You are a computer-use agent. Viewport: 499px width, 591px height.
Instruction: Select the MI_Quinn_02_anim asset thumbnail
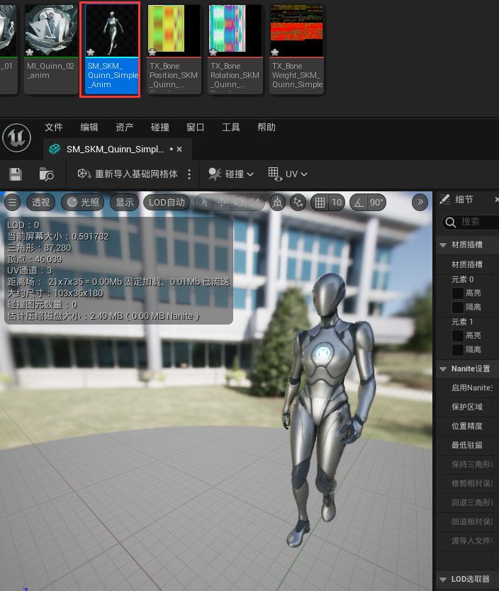(x=51, y=49)
